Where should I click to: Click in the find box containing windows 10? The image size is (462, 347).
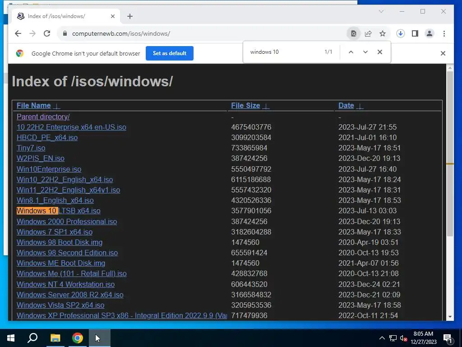pyautogui.click(x=283, y=52)
